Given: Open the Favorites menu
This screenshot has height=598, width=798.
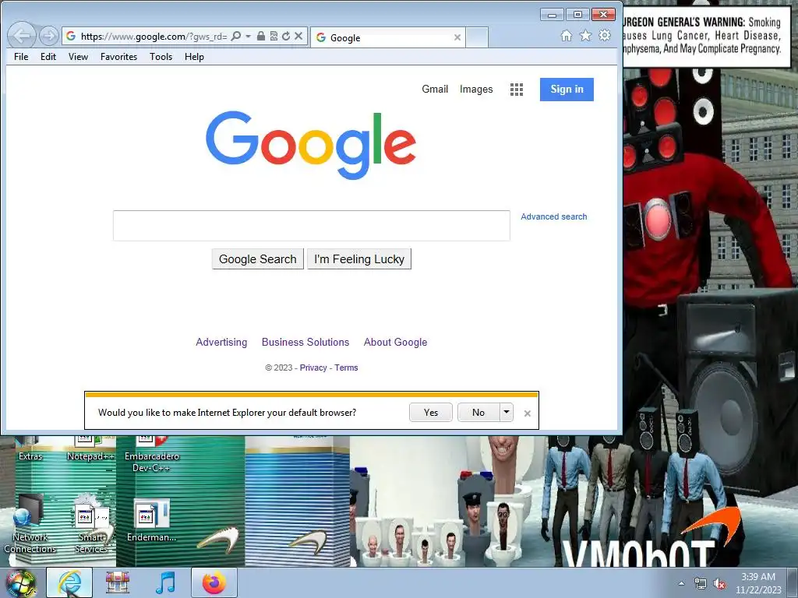Looking at the screenshot, I should [x=118, y=56].
